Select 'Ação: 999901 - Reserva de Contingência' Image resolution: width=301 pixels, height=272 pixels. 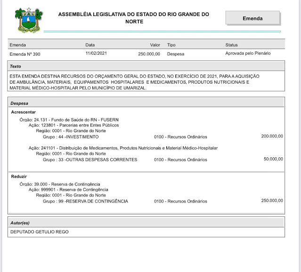click(68, 190)
